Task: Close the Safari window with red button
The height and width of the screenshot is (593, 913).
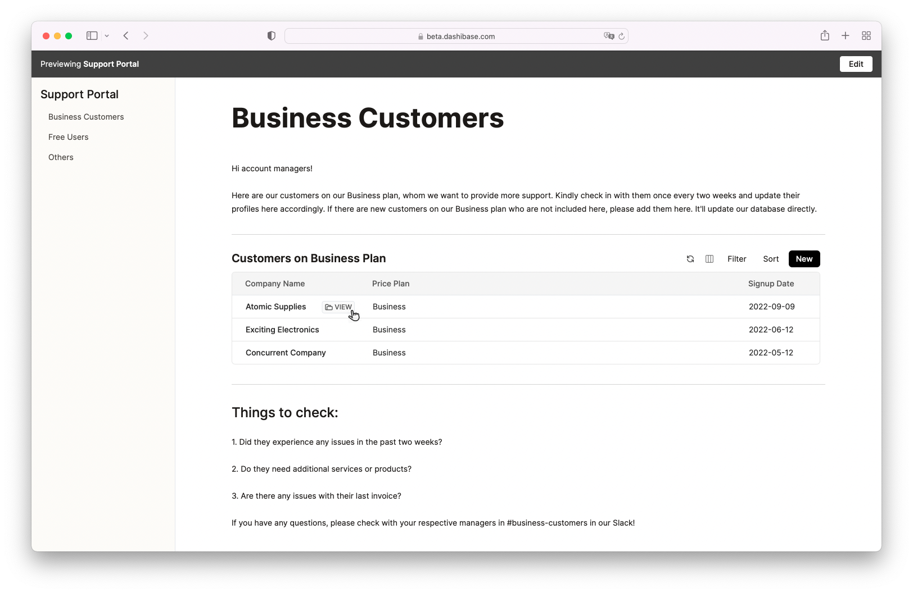Action: click(46, 36)
